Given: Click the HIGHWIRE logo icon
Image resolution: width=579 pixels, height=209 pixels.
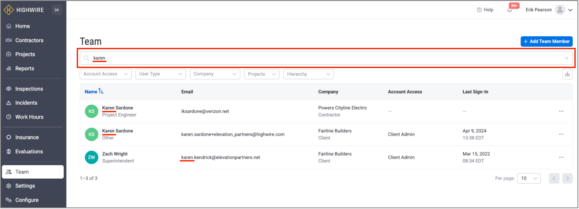Looking at the screenshot, I should click(x=9, y=10).
